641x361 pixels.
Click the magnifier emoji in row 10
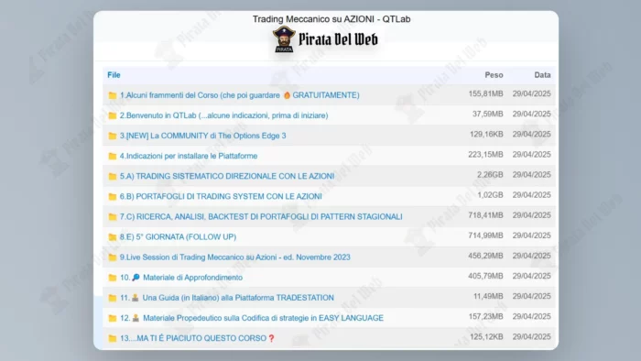pyautogui.click(x=136, y=278)
